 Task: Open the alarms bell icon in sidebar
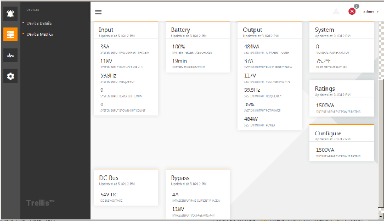[x=10, y=13]
